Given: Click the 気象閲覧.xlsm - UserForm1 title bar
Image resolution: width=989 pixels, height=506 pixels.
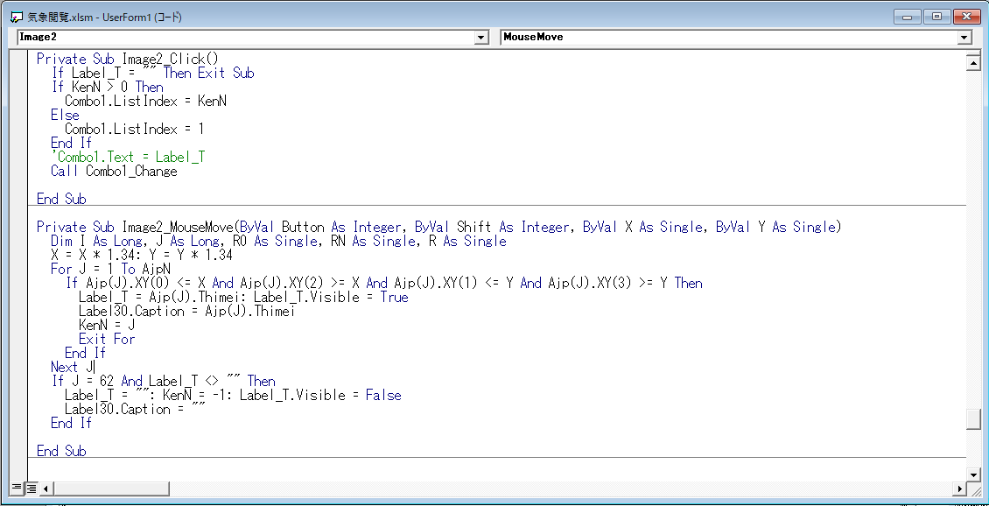Looking at the screenshot, I should point(438,16).
